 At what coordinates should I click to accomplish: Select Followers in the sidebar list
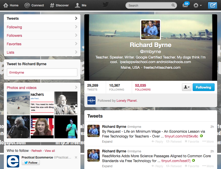[42, 35]
